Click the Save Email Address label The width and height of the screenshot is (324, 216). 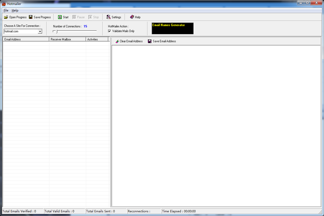(164, 41)
